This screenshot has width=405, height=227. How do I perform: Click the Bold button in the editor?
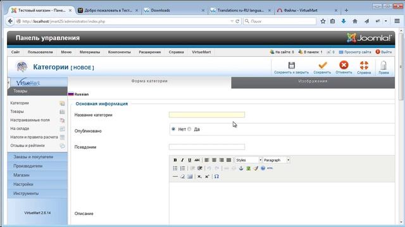[175, 160]
